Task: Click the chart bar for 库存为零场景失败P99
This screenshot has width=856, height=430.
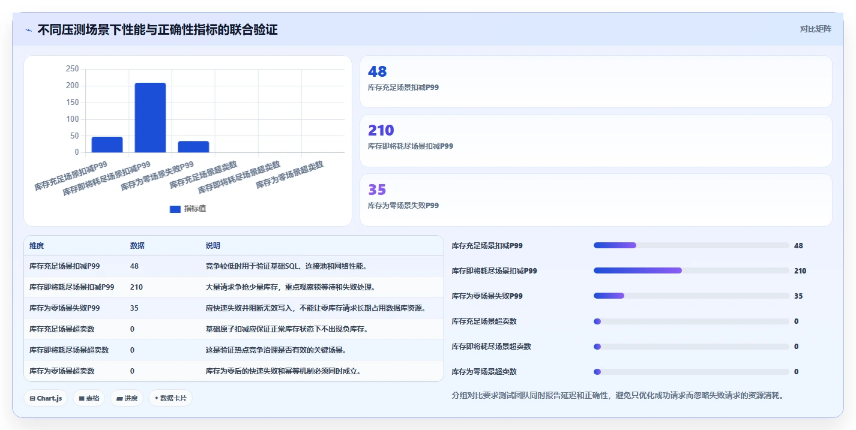Action: pos(193,147)
